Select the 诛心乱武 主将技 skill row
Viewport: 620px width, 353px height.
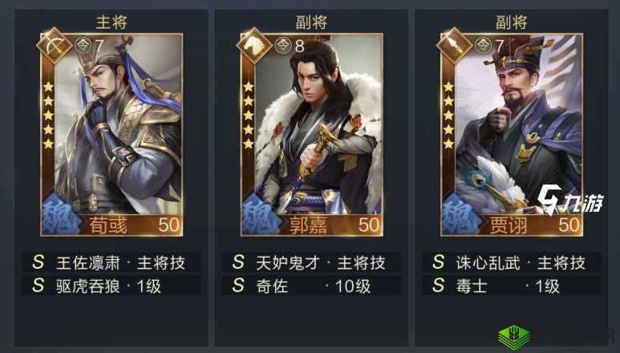(512, 262)
